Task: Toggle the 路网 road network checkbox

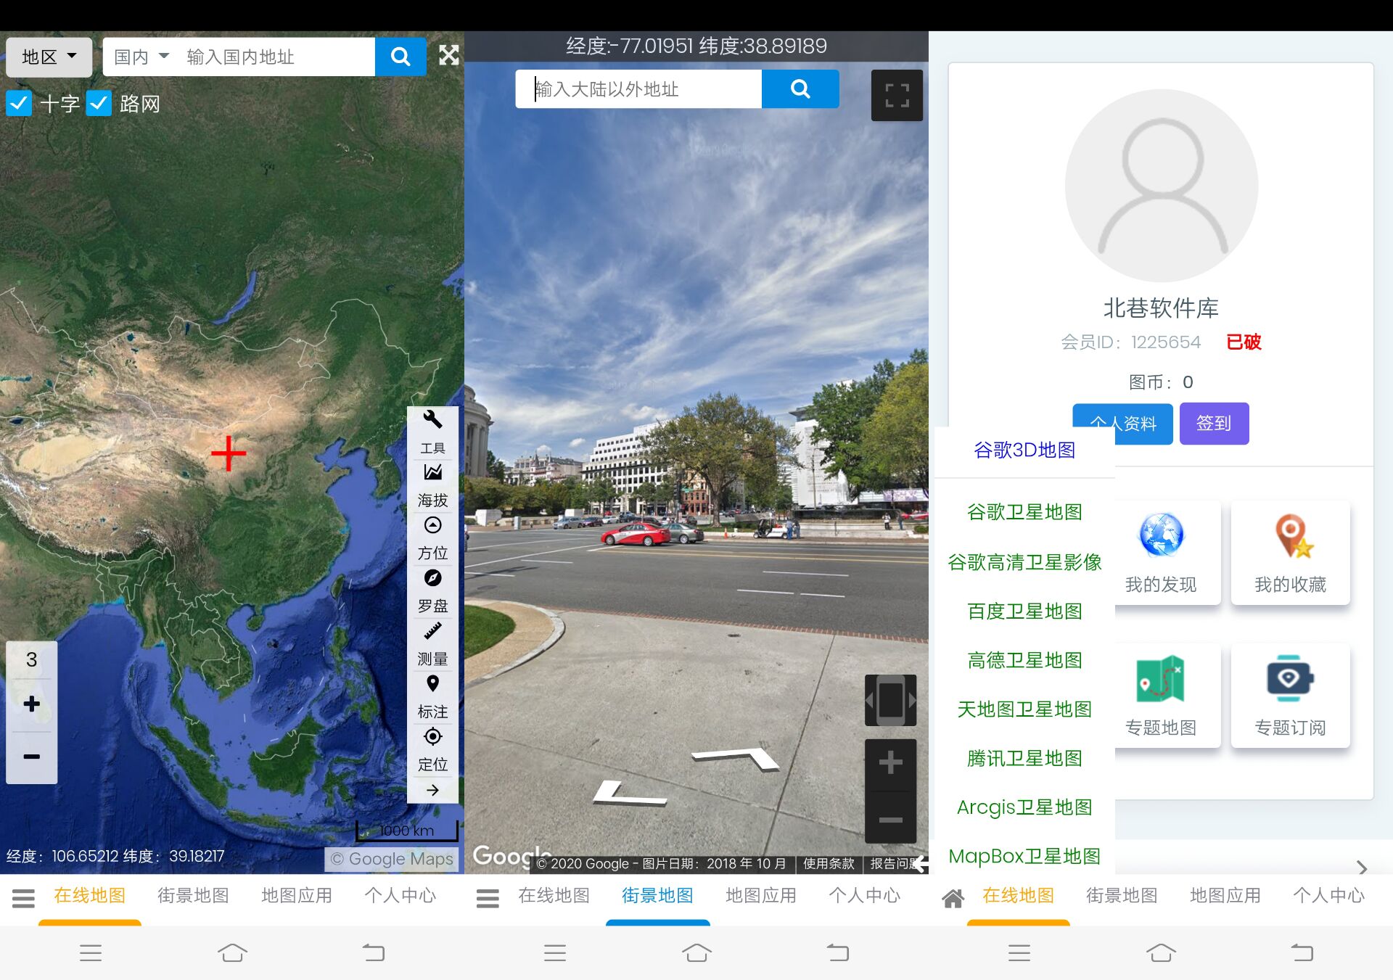Action: [99, 103]
